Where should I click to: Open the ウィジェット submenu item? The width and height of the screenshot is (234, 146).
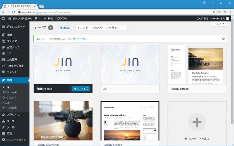tap(10, 97)
